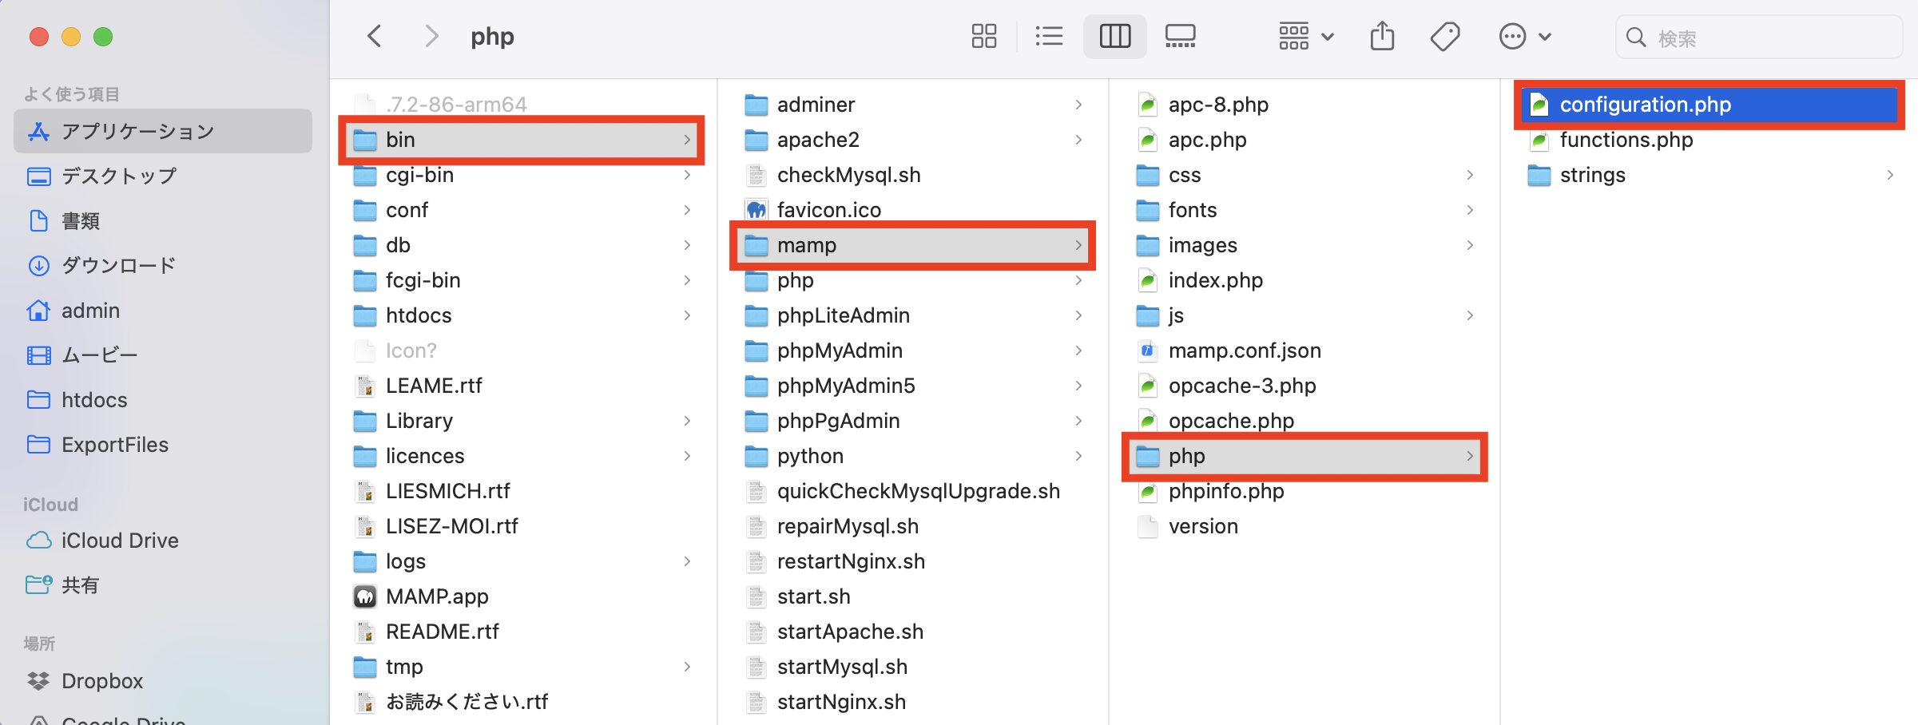1918x725 pixels.
Task: Select the licences folder
Action: [x=522, y=456]
